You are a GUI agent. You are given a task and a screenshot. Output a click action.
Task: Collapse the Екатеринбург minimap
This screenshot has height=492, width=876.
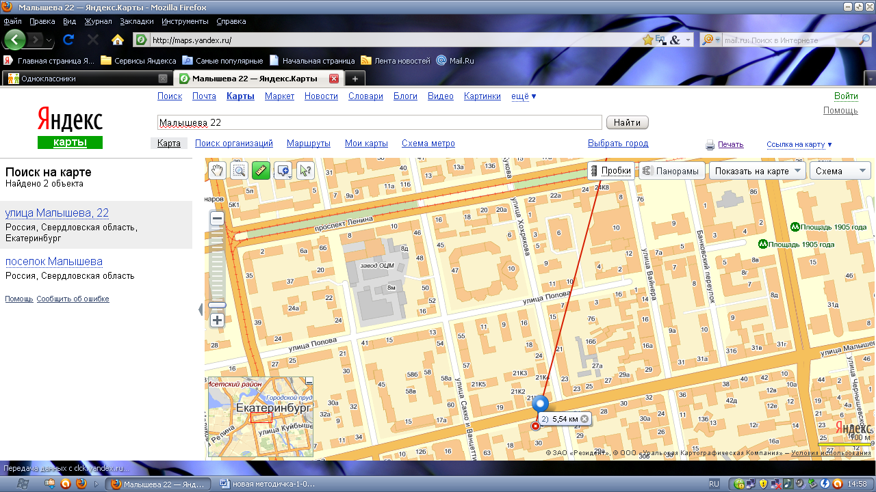coord(309,381)
